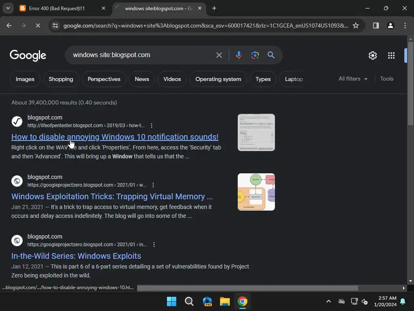The height and width of the screenshot is (311, 414).
Task: Filter results by Perspectives
Action: [x=104, y=79]
